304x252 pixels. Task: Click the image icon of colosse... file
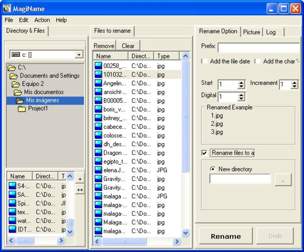coord(98,135)
